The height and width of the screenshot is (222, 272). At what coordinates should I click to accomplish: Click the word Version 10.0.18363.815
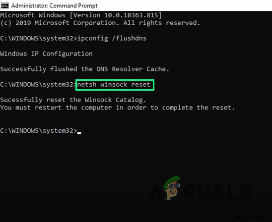116,15
